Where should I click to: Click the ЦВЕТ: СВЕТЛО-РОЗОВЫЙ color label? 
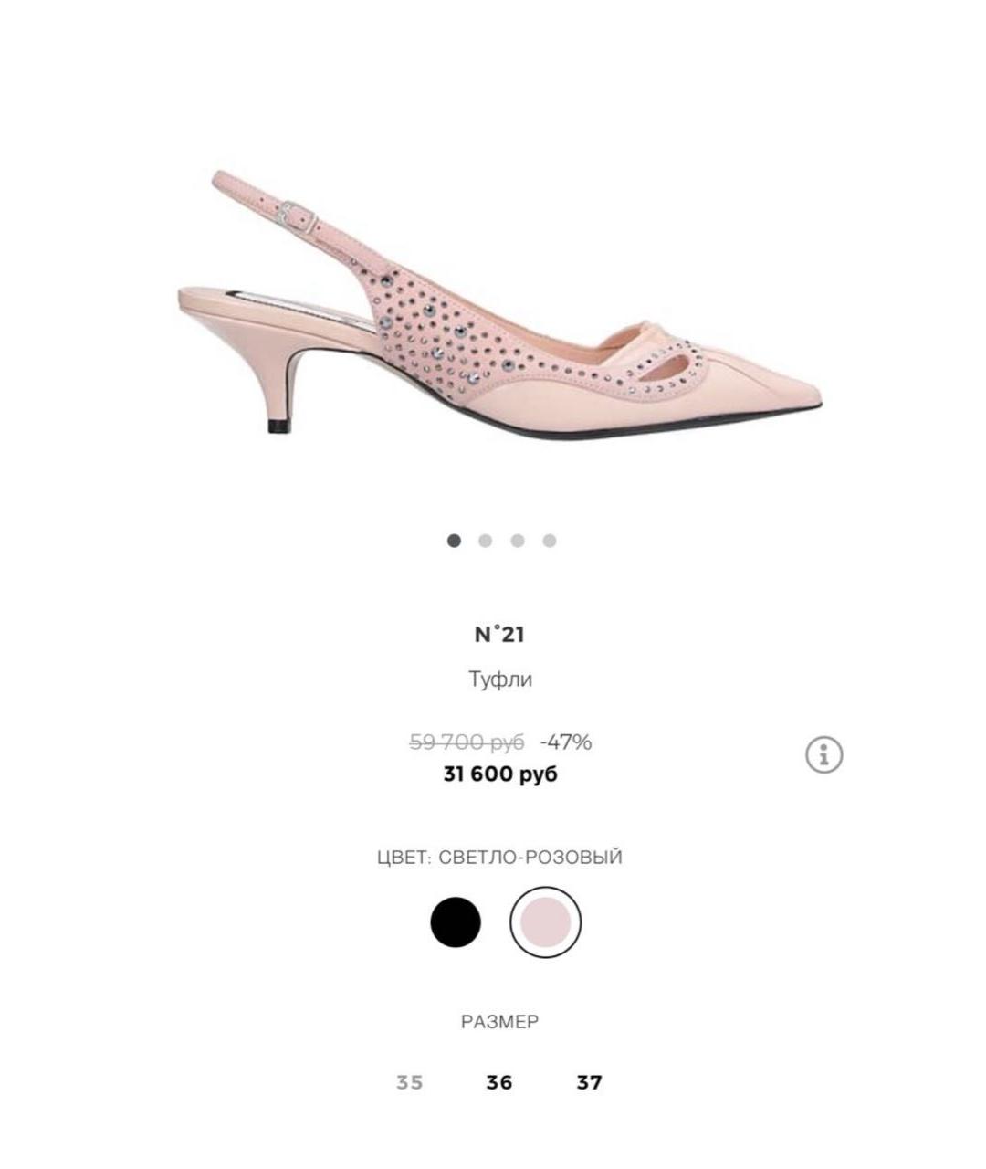[499, 858]
